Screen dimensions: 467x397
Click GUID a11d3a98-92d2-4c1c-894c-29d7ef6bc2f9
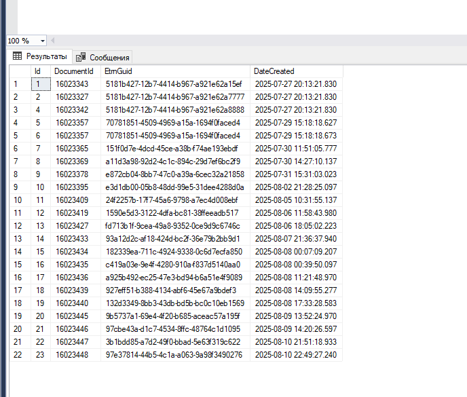point(175,161)
